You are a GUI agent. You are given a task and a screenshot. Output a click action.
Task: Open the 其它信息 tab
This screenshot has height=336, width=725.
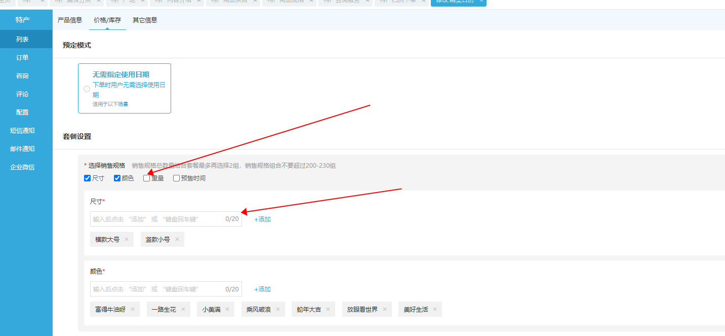pos(145,20)
